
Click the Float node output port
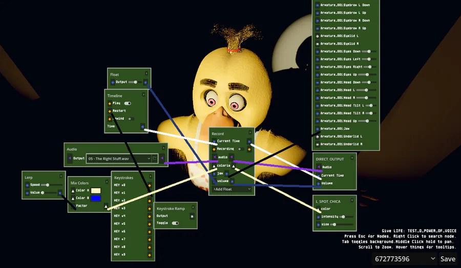coord(145,83)
